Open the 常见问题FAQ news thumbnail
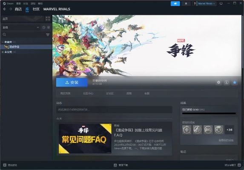The width and height of the screenshot is (244, 170). click(85, 139)
